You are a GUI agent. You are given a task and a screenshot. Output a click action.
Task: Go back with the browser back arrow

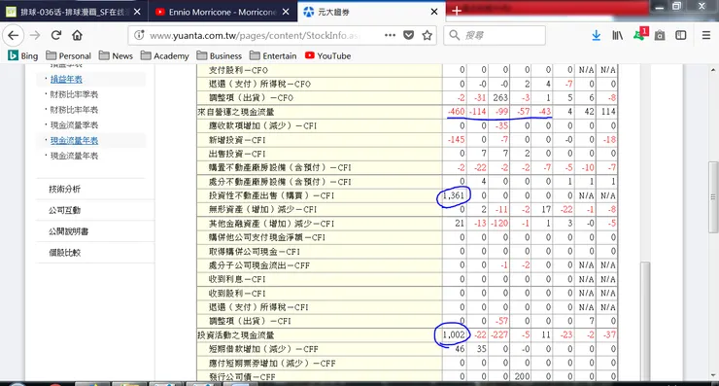[x=14, y=35]
